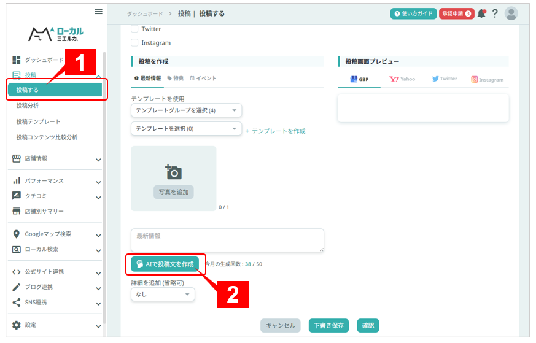This screenshot has height=343, width=536.
Task: Open the template group dropdown
Action: click(x=186, y=110)
